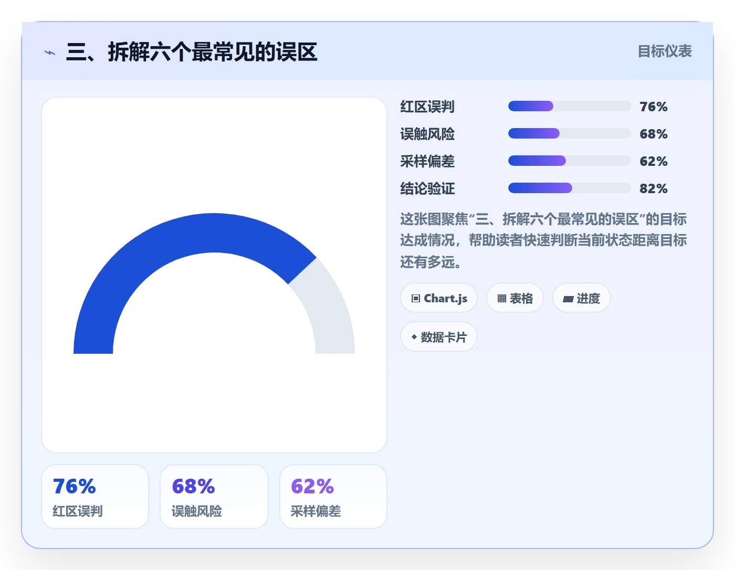Click the lightning icon beside the section title
The image size is (735, 570).
(50, 52)
